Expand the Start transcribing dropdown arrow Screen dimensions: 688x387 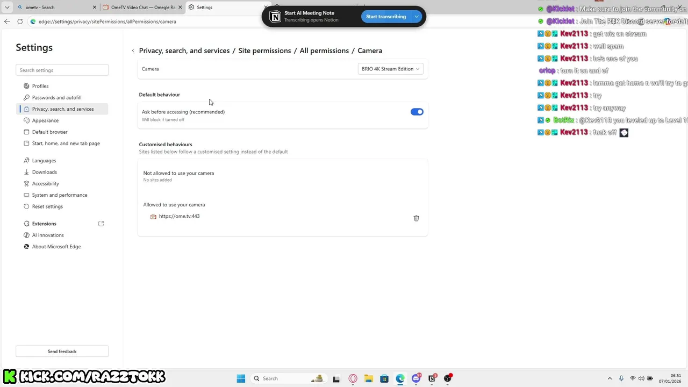pyautogui.click(x=417, y=17)
